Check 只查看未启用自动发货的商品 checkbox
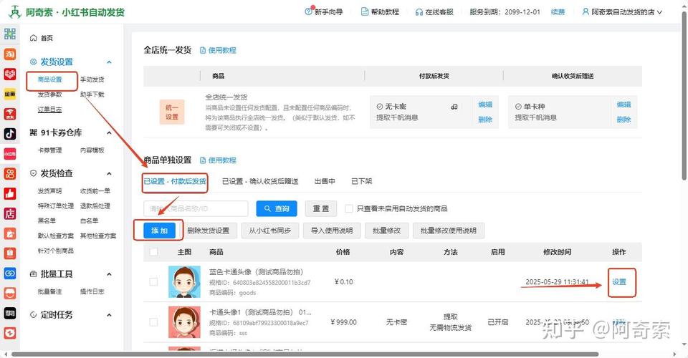The height and width of the screenshot is (358, 688). click(349, 209)
